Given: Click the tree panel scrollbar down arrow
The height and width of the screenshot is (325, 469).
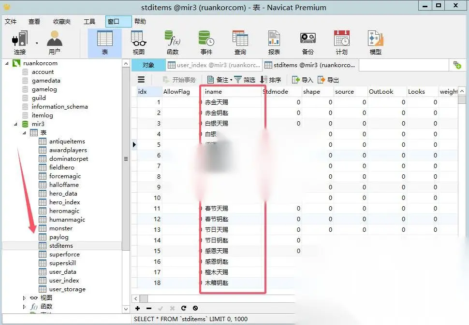Looking at the screenshot, I should pos(126,309).
